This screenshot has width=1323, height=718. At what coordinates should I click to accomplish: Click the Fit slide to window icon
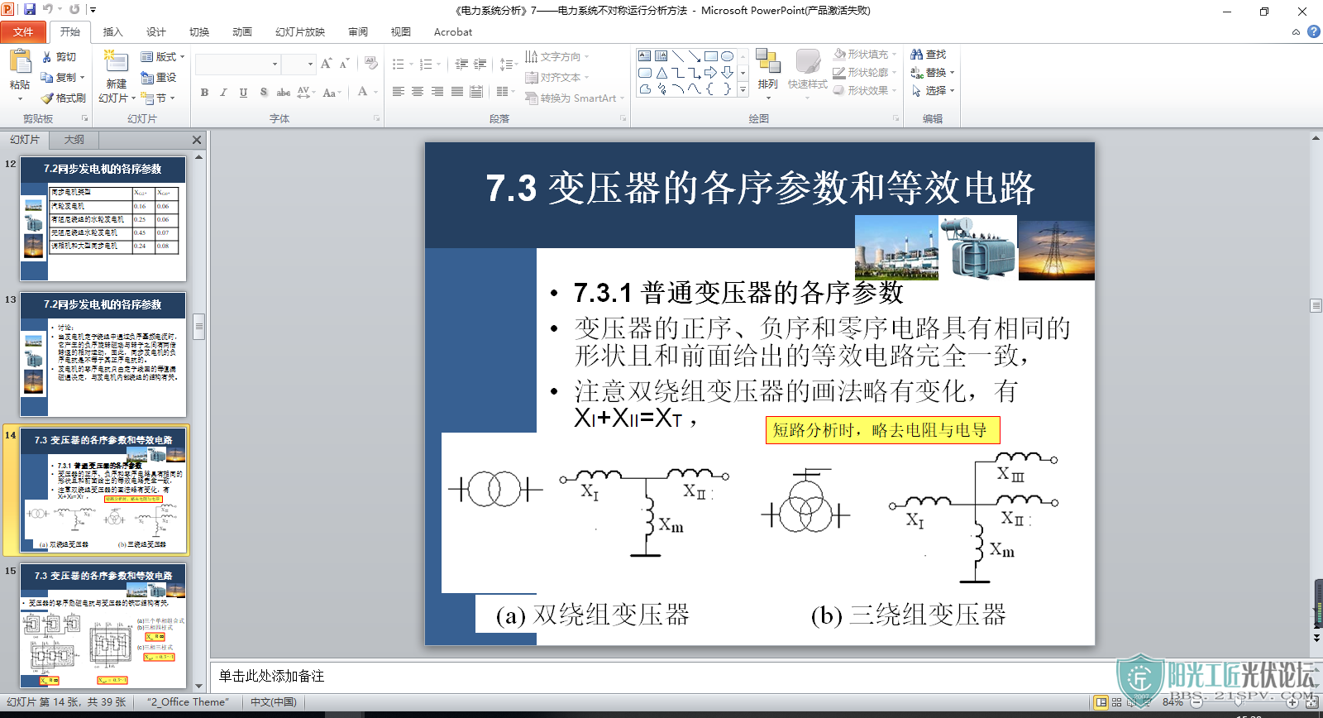[x=1311, y=702]
